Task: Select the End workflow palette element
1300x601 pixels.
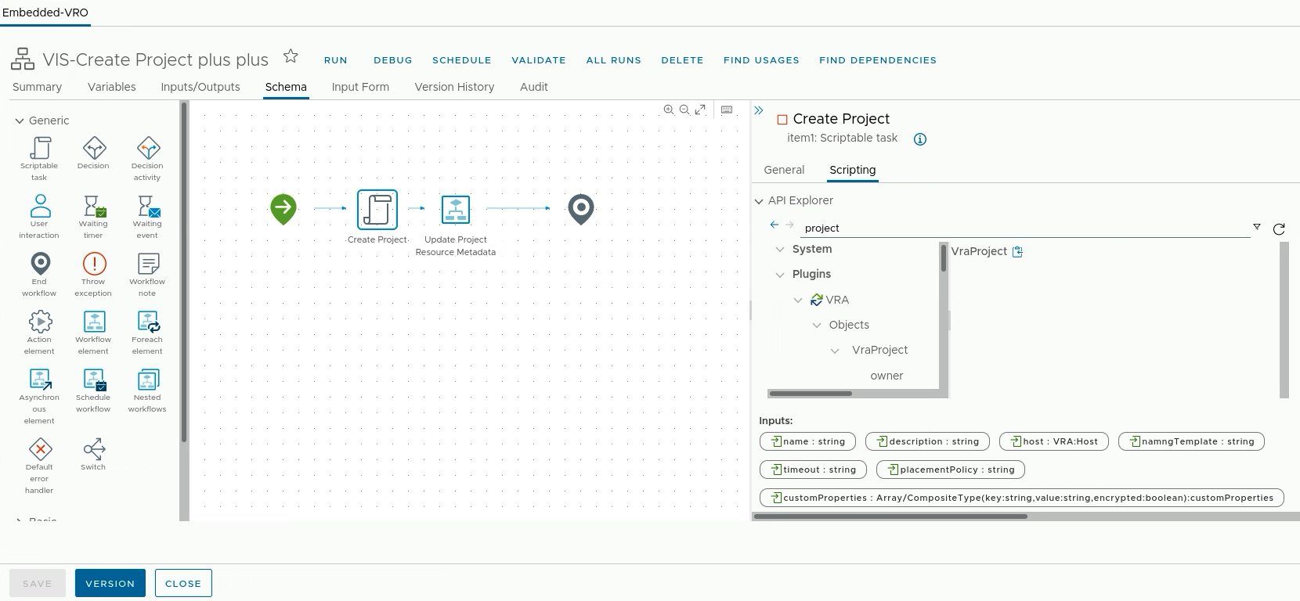Action: point(39,275)
